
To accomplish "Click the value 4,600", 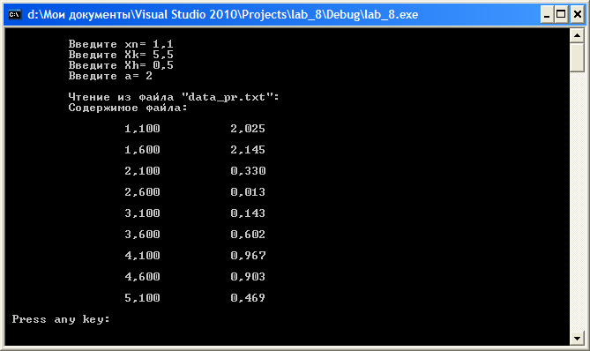I will pyautogui.click(x=142, y=277).
